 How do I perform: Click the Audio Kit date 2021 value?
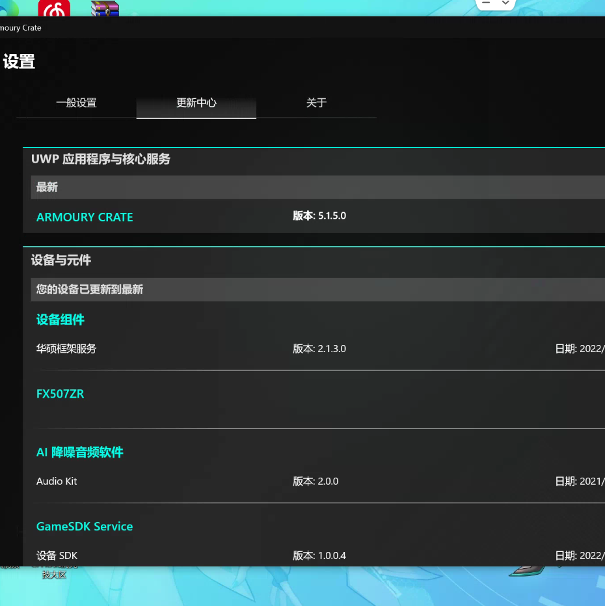(x=580, y=482)
